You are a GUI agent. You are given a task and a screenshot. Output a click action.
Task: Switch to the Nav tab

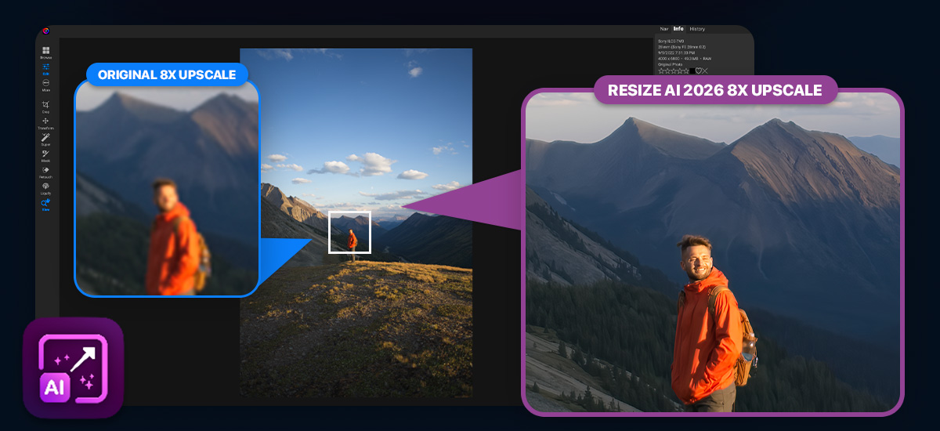(664, 29)
